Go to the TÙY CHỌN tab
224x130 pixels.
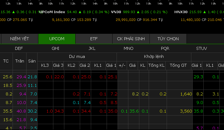[168, 39]
